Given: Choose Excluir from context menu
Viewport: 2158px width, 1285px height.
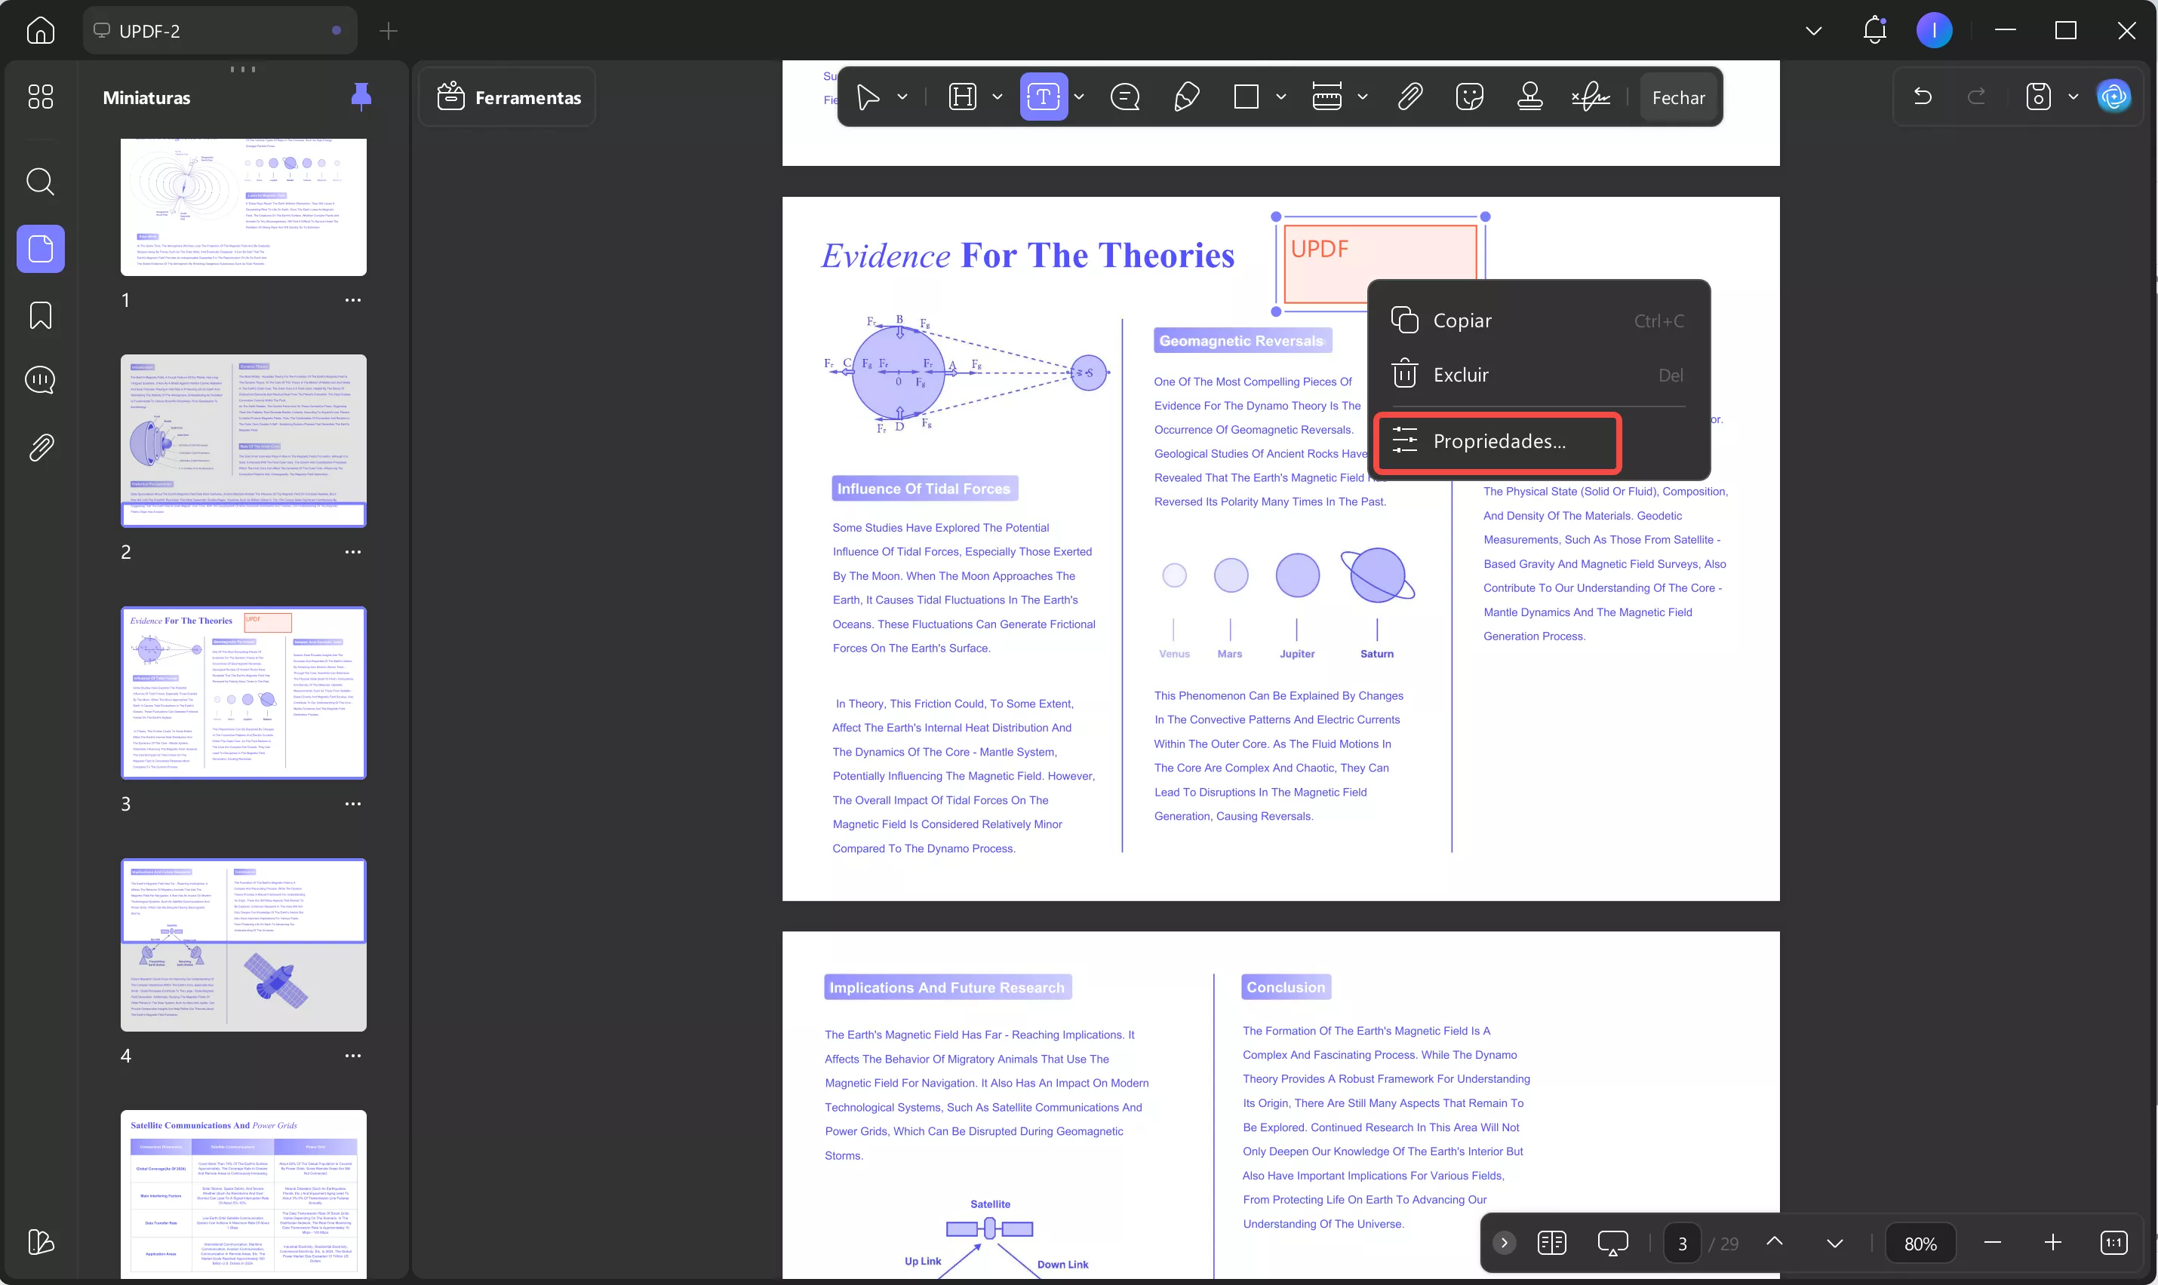Looking at the screenshot, I should (1461, 375).
